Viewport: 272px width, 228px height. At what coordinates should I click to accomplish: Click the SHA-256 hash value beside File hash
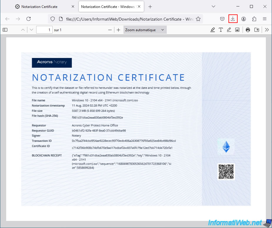tap(98, 117)
